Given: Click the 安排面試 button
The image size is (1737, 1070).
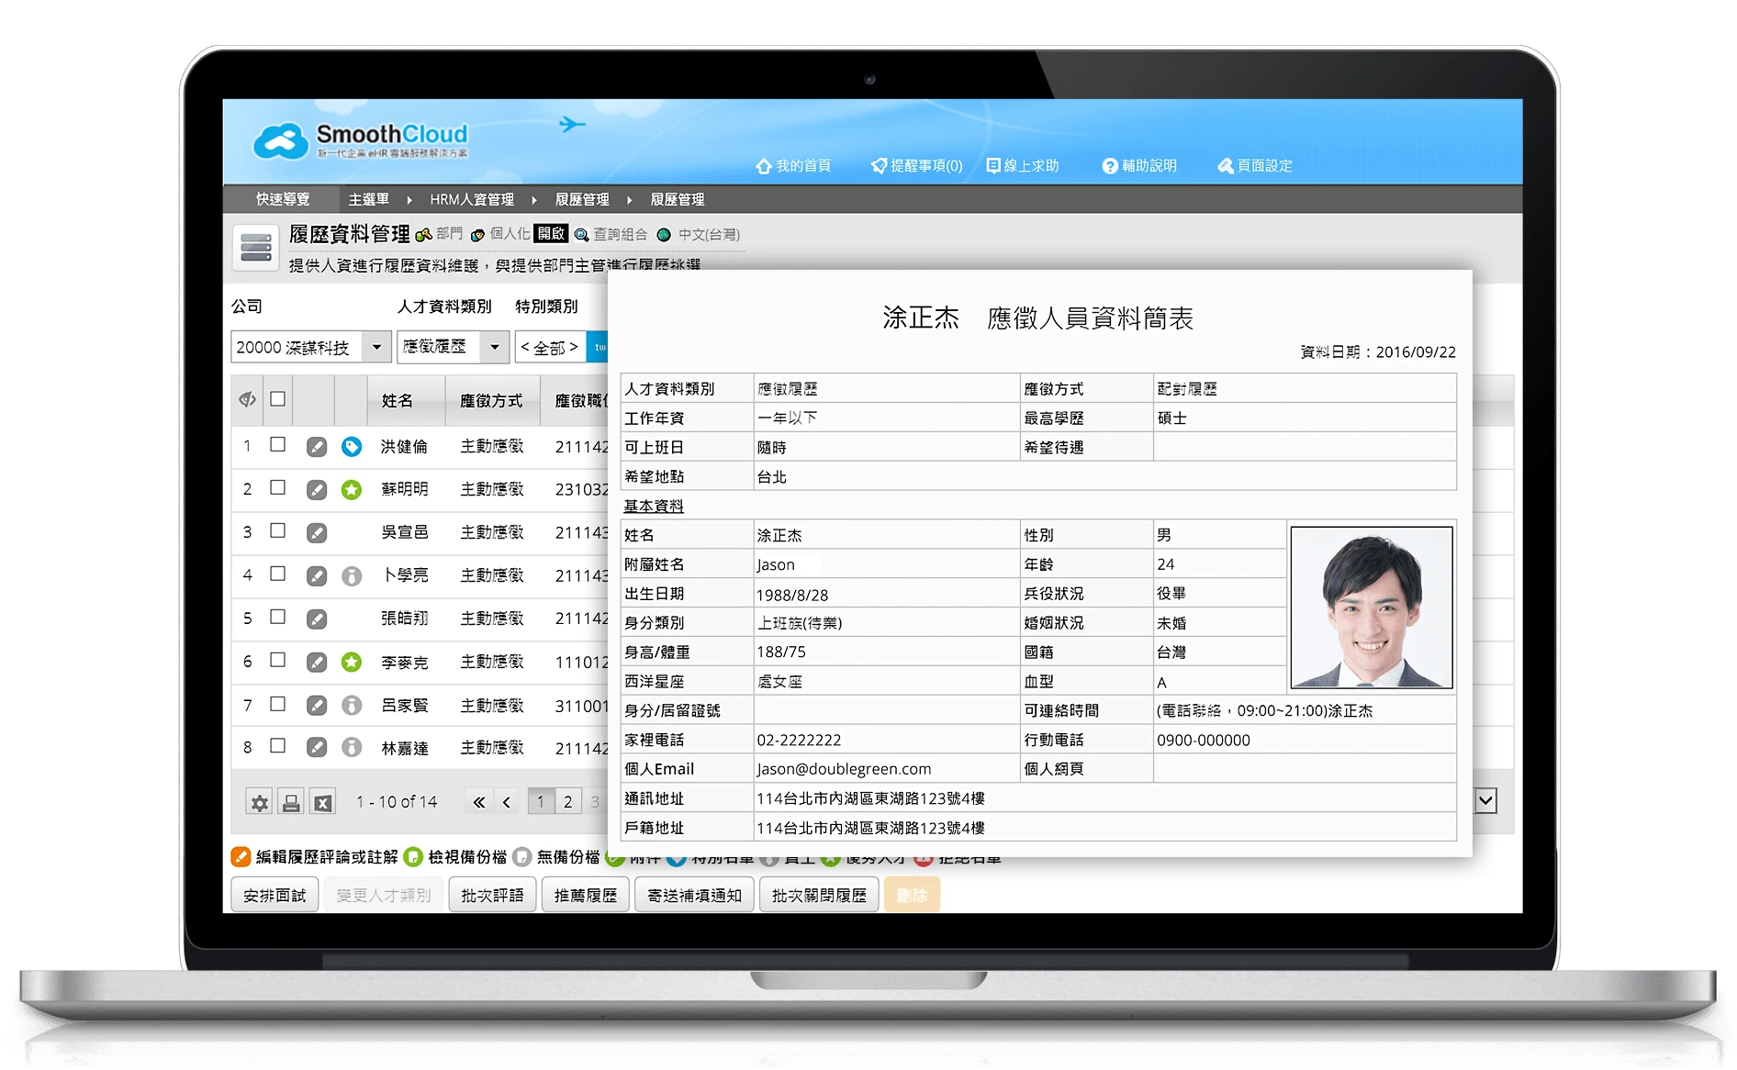Looking at the screenshot, I should pyautogui.click(x=275, y=895).
